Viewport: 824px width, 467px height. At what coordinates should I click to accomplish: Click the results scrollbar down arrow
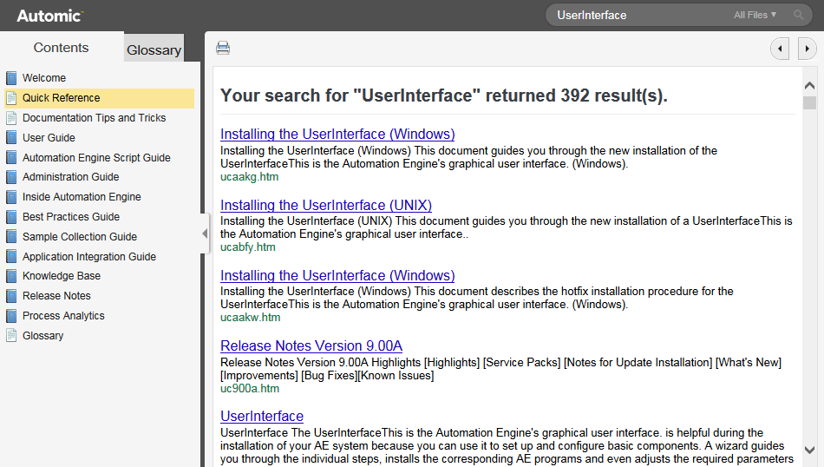pyautogui.click(x=810, y=451)
